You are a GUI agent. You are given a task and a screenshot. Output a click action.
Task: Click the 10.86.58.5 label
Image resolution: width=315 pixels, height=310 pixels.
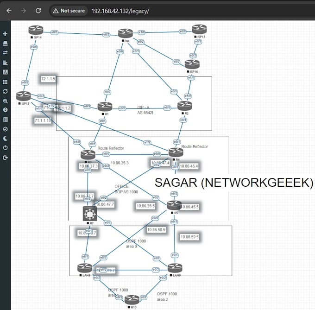[x=156, y=230]
